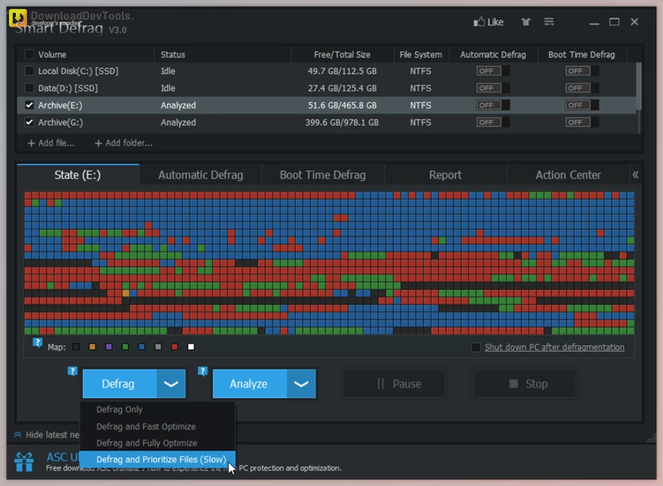Toggle Automatic Defrag for Archive(G:)

pos(493,122)
